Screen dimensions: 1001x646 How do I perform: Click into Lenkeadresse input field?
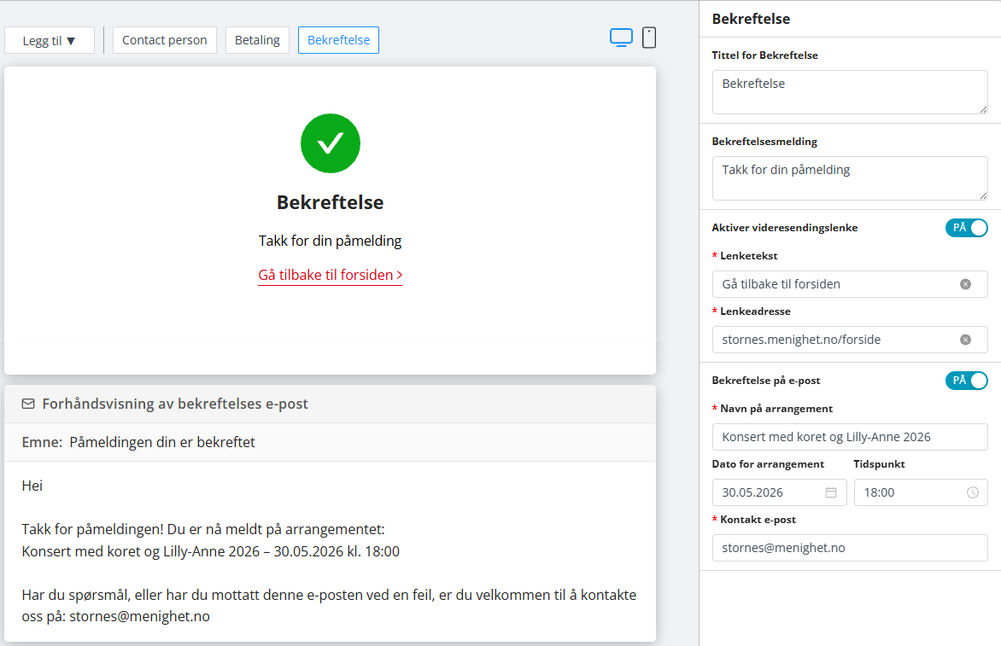pyautogui.click(x=850, y=340)
